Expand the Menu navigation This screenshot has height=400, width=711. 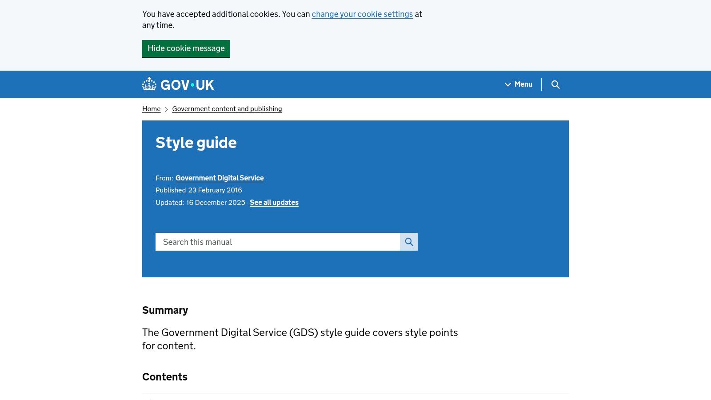tap(523, 84)
